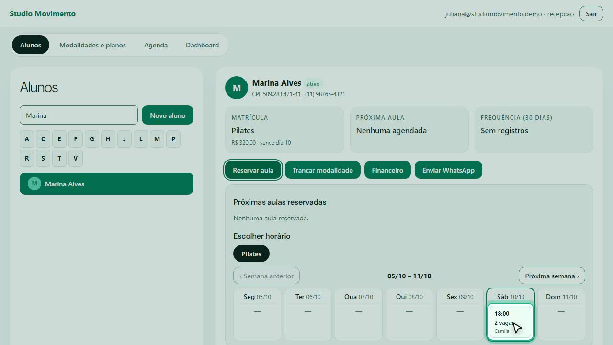Filter students by letter V
Screen dimensions: 613x345
click(76, 158)
